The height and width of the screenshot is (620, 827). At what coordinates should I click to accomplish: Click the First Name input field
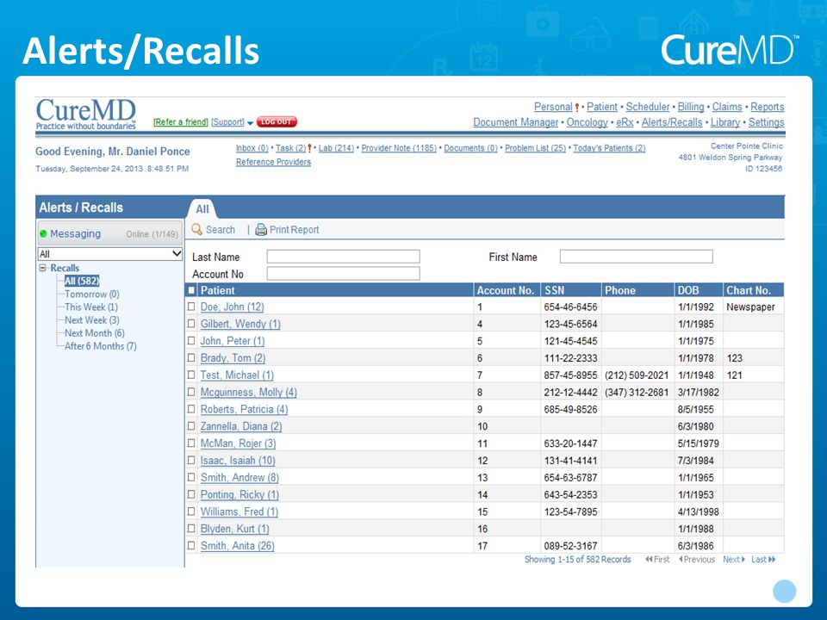click(636, 257)
